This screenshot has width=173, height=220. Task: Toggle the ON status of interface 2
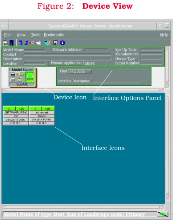pyautogui.click(x=48, y=109)
